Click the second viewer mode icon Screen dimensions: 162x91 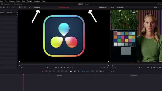pos(22,7)
